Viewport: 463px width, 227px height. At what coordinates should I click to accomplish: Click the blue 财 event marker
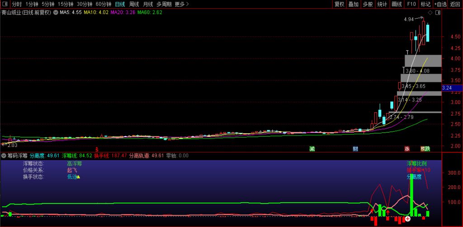tap(355, 149)
